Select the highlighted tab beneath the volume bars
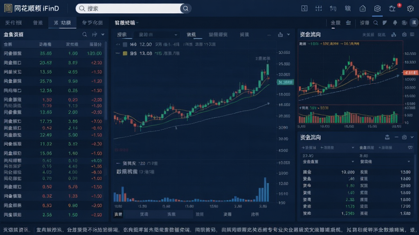Image resolution: width=419 pixels, height=235 pixels. 118,214
